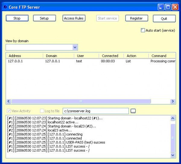Screen dimensions: 181x164
Task: Maximize the Core FTP Server window
Action: (x=168, y=7)
